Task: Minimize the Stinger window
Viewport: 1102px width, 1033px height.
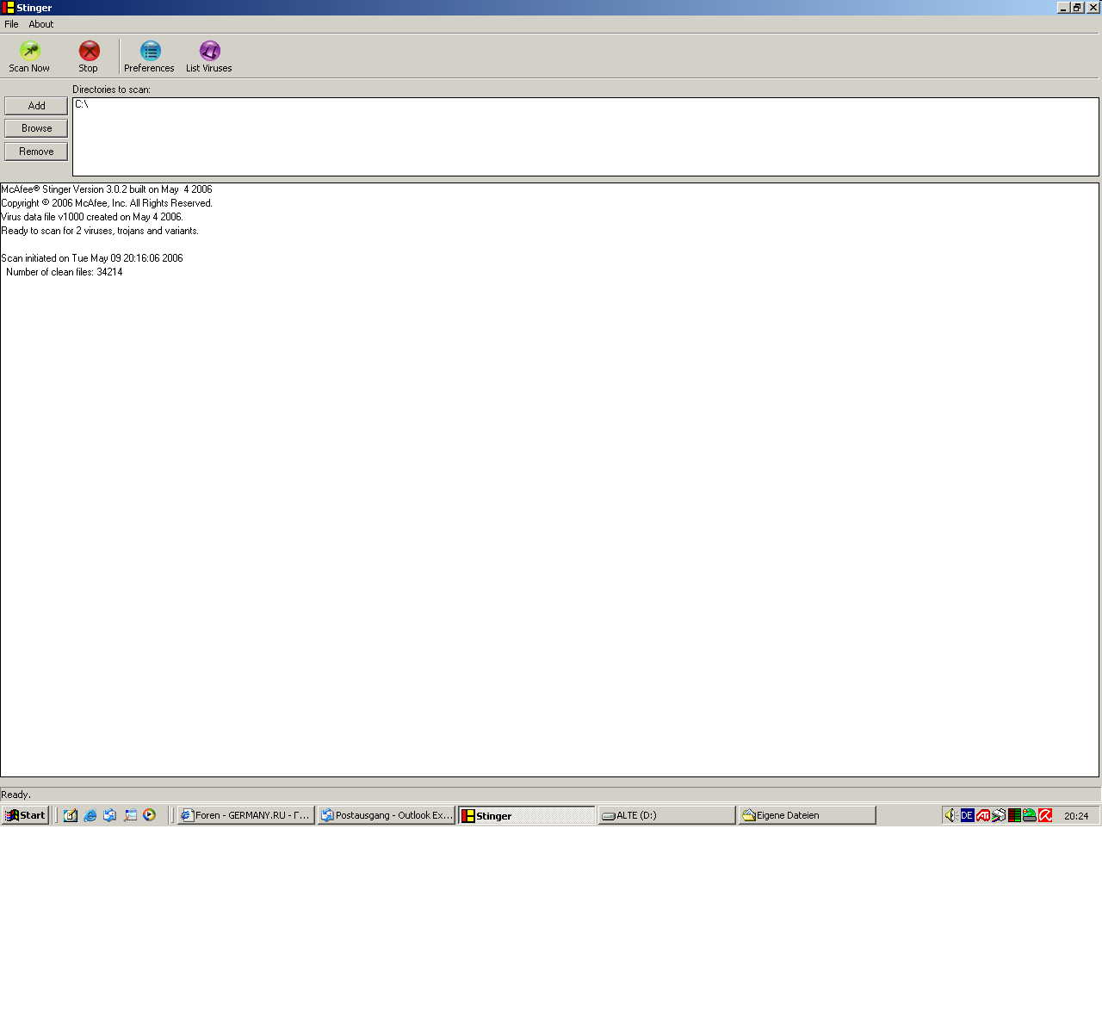Action: coord(1063,8)
